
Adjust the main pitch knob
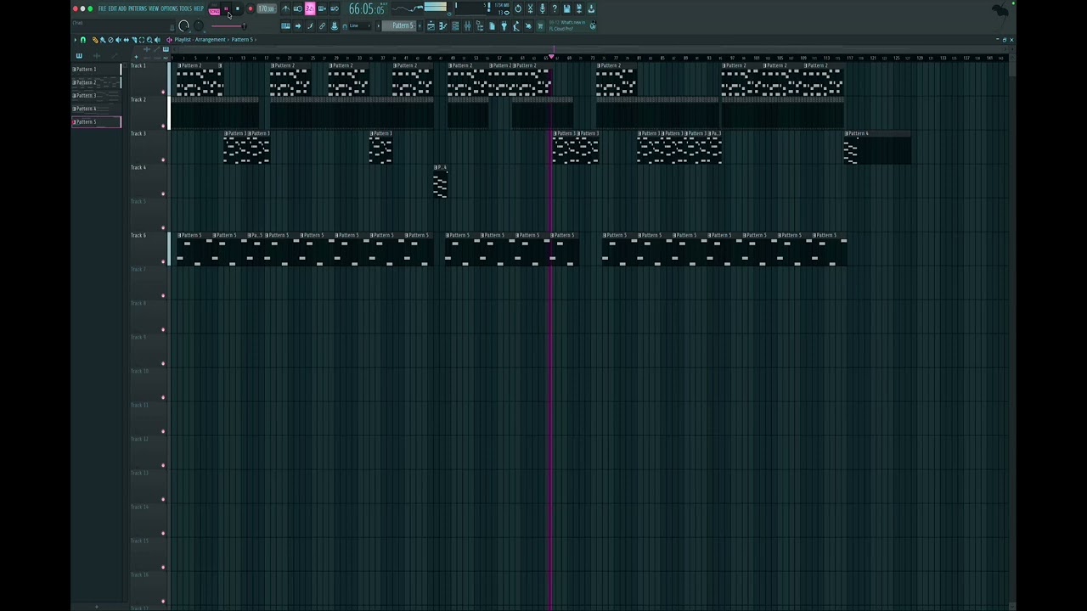coord(199,25)
